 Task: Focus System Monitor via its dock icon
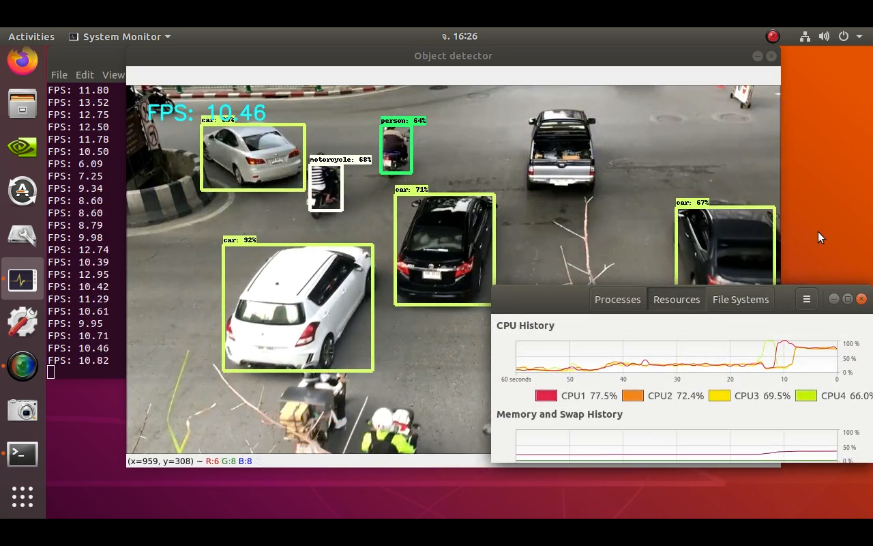coord(23,279)
